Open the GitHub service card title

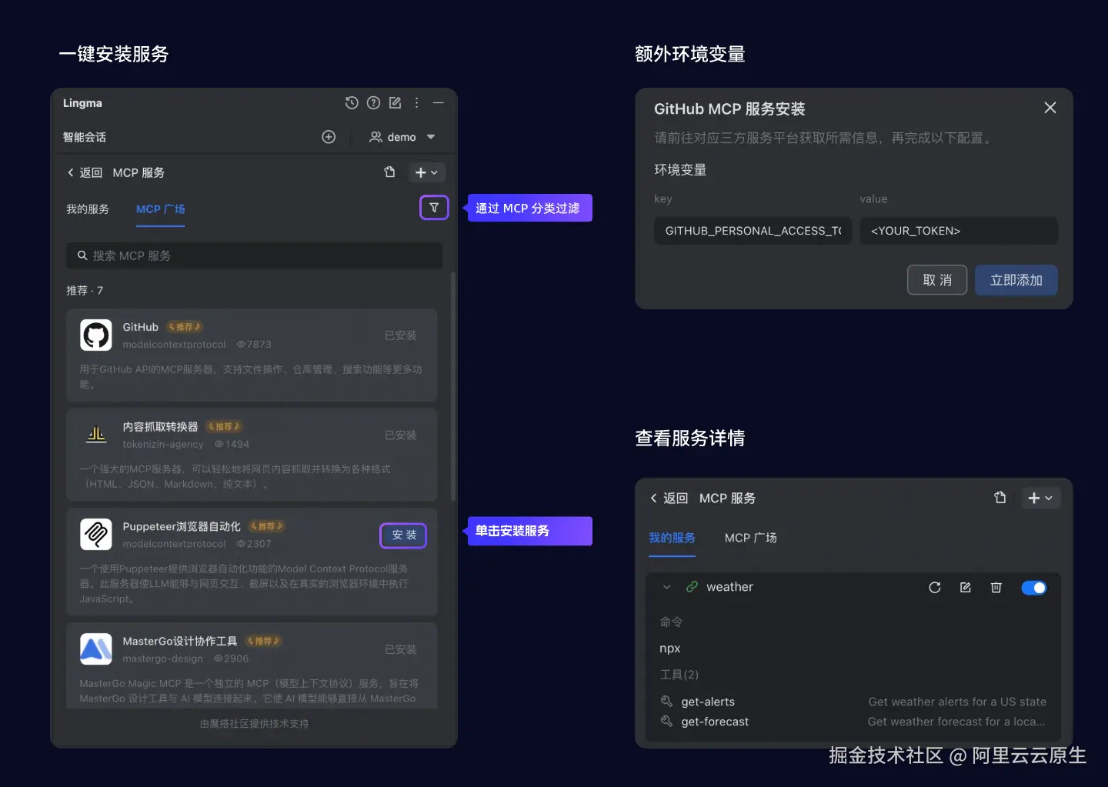[x=141, y=327]
